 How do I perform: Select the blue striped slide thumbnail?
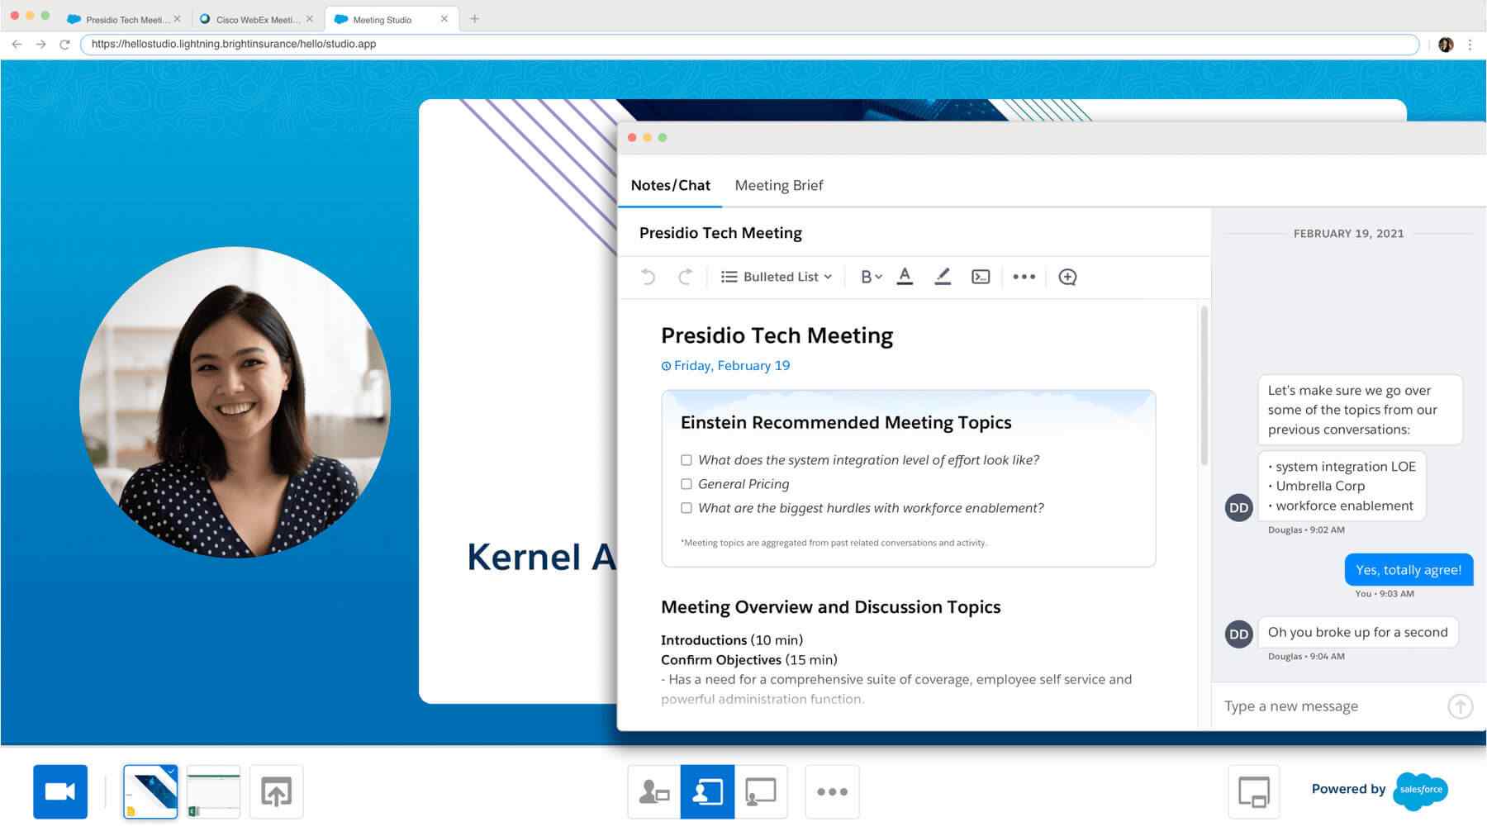coord(150,791)
